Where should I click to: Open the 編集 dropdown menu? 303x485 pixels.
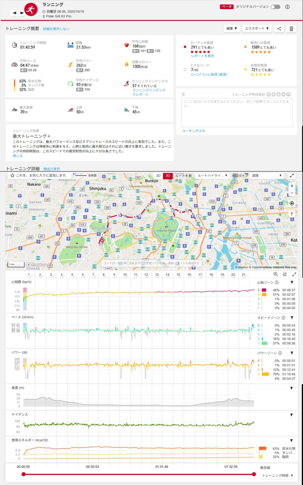(232, 28)
